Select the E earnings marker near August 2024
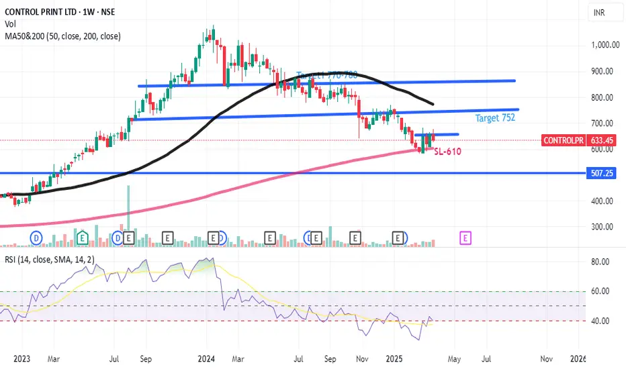Viewport: 626px width, 369px height. (x=316, y=239)
